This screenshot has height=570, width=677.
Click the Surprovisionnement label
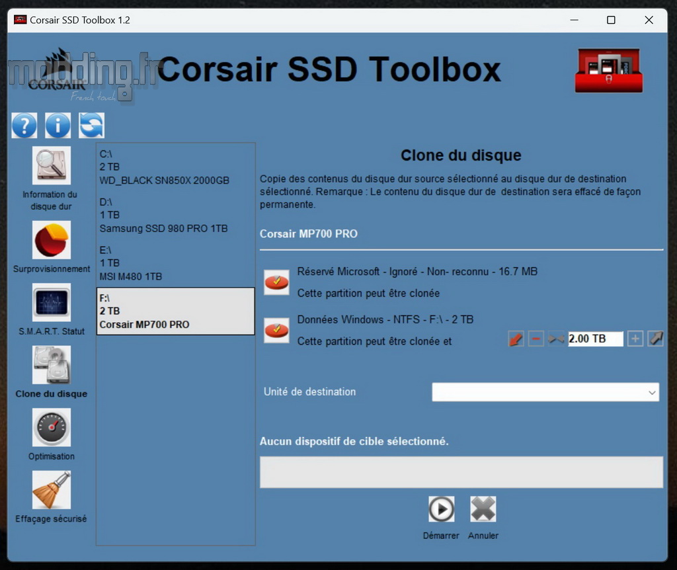pyautogui.click(x=52, y=269)
